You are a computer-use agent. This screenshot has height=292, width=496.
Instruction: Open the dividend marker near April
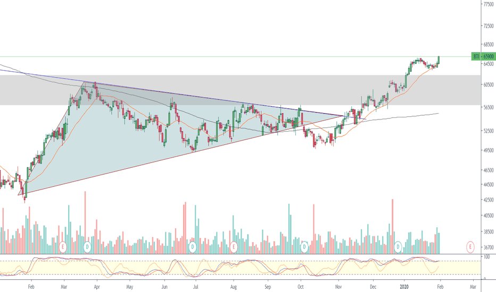point(87,246)
